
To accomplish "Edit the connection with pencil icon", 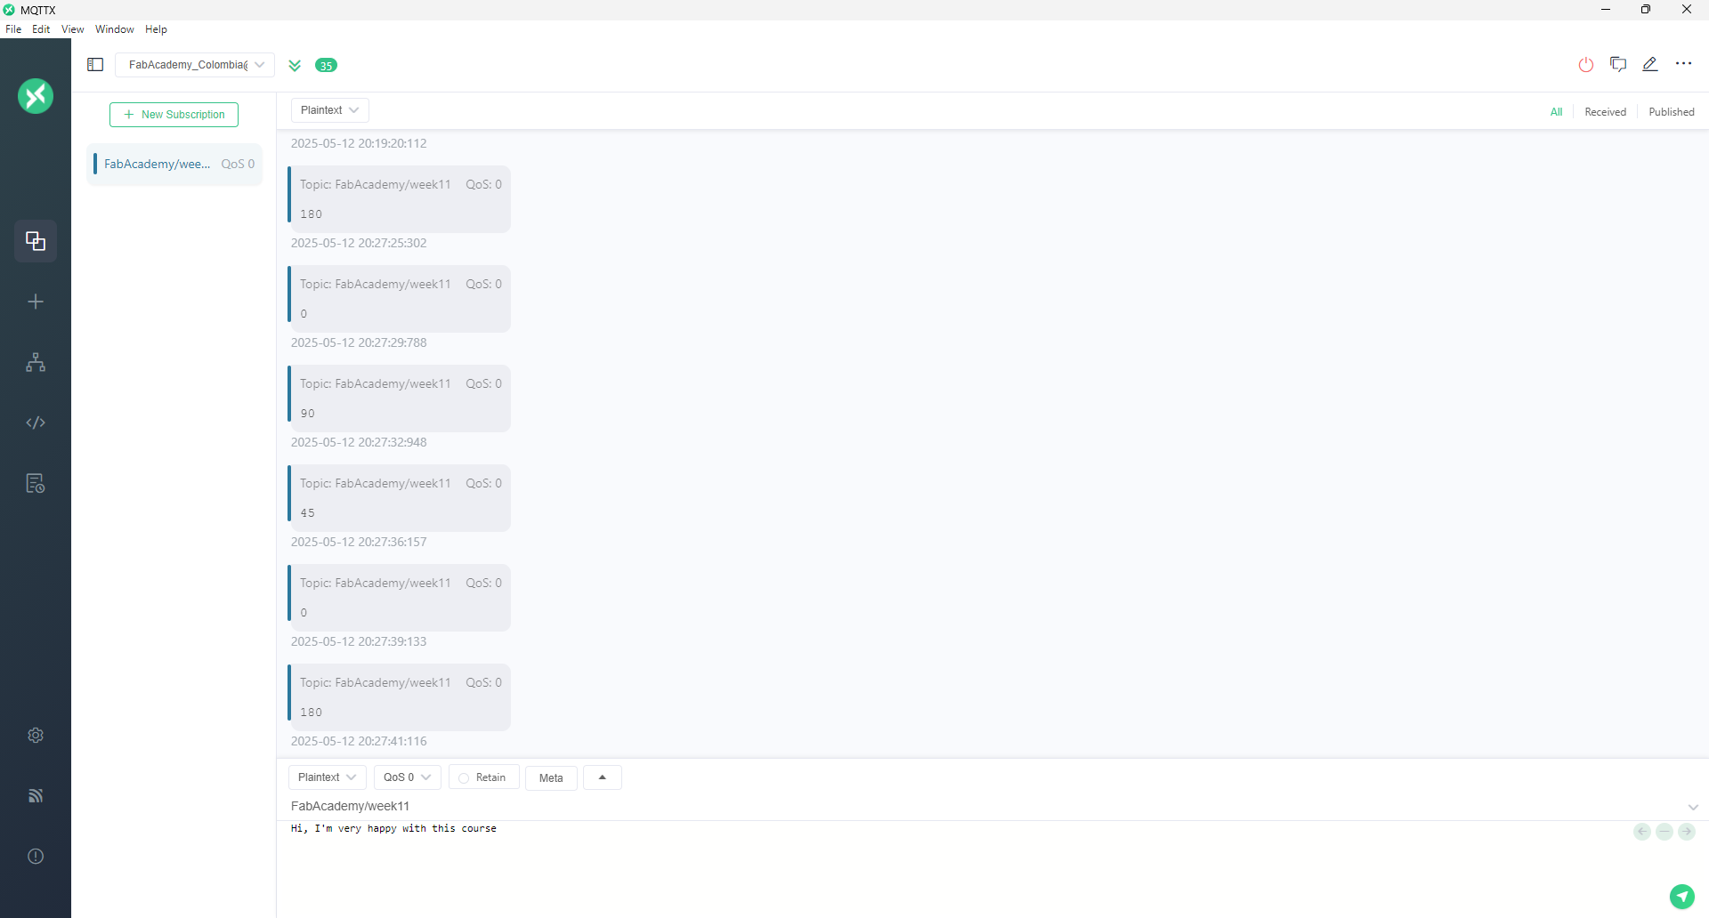I will [x=1650, y=64].
